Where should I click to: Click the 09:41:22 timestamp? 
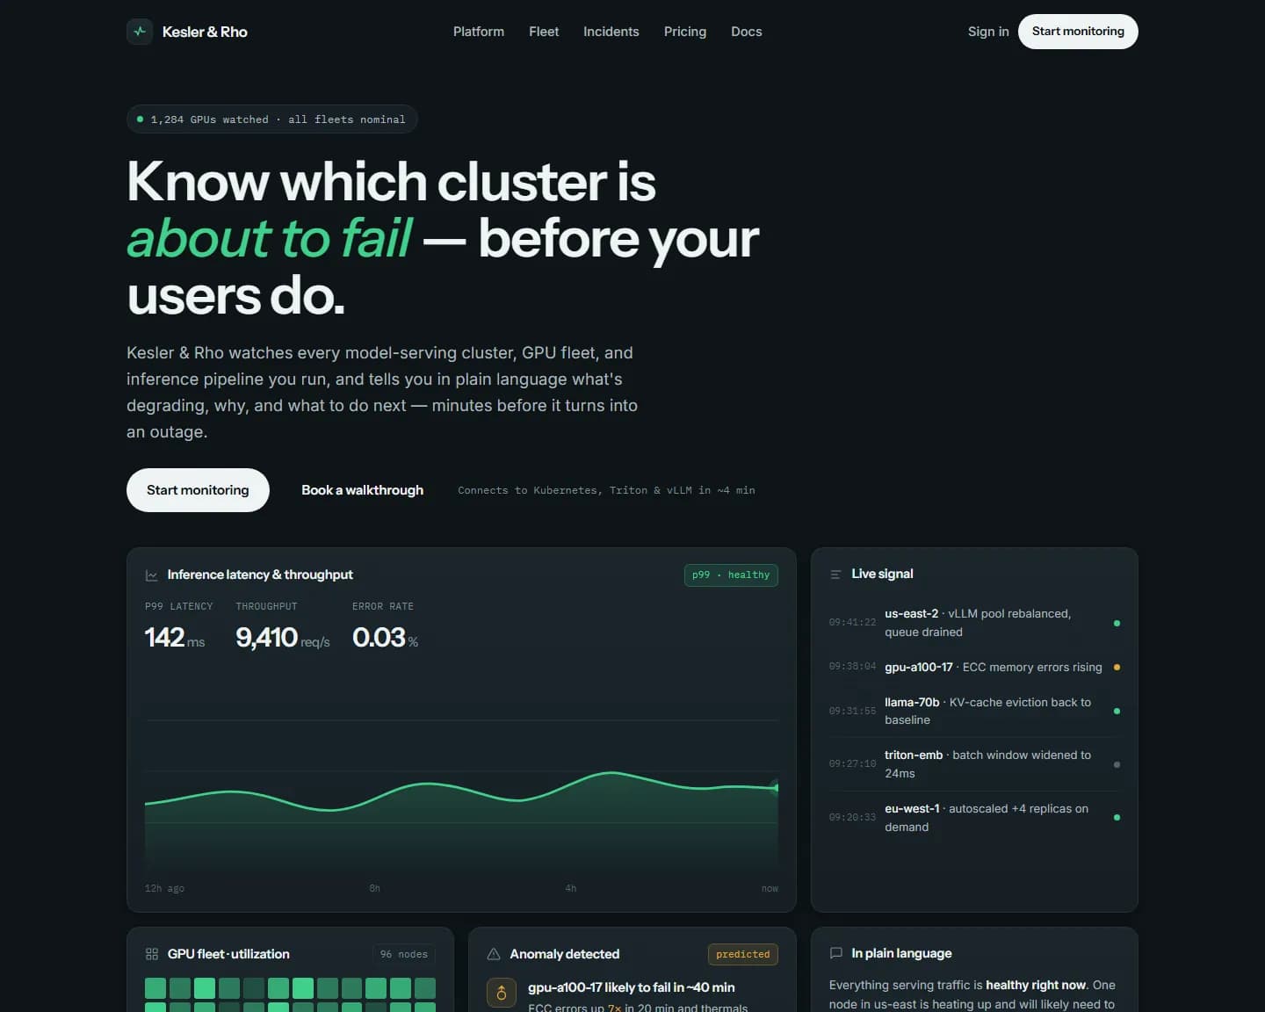852,623
